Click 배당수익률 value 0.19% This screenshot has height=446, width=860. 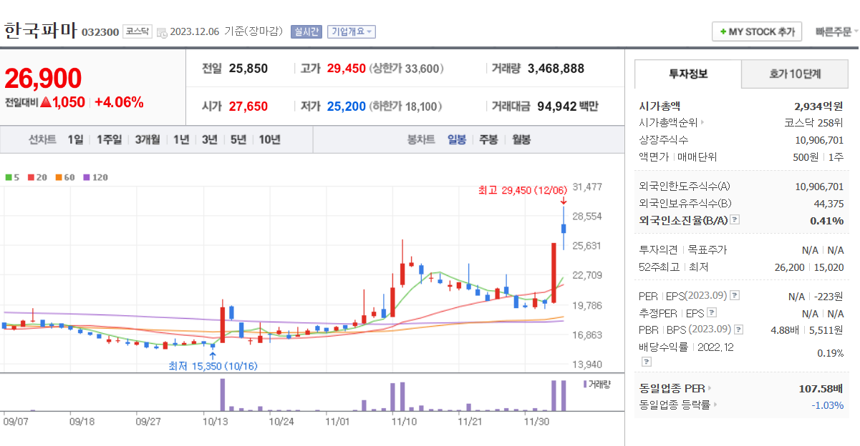click(x=831, y=353)
